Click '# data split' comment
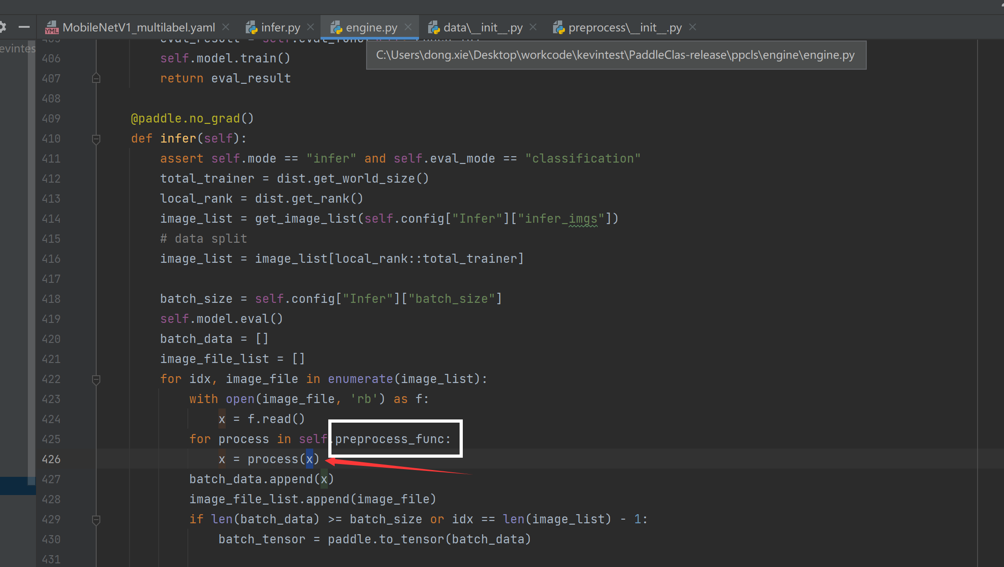Viewport: 1004px width, 567px height. pyautogui.click(x=204, y=239)
